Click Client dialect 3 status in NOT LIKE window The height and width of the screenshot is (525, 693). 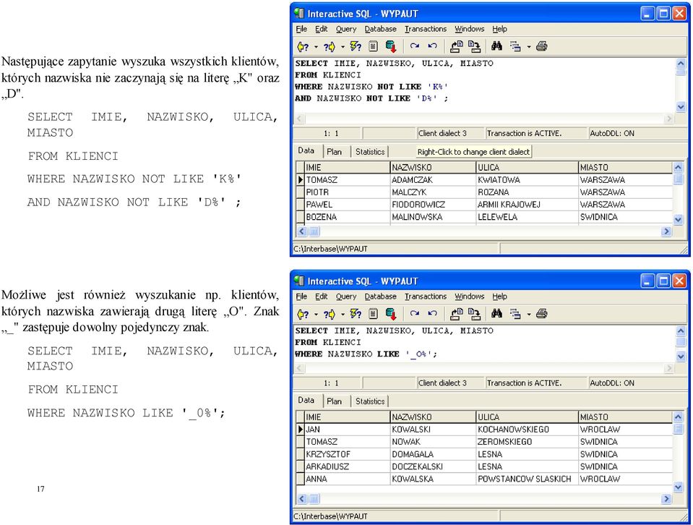point(450,133)
